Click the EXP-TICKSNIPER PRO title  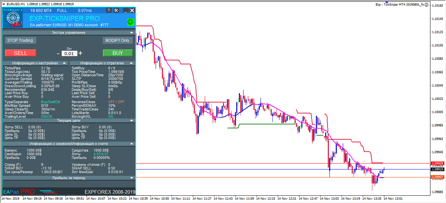point(65,19)
